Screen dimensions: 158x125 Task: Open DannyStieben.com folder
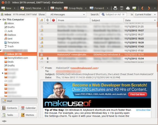tap(16, 58)
